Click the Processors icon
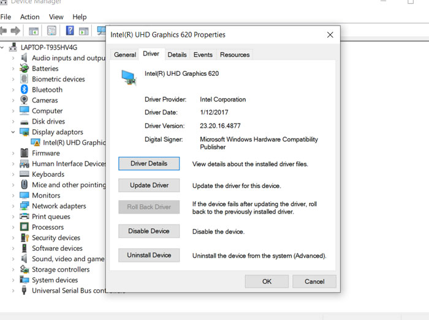This screenshot has height=320, width=429. [x=25, y=226]
